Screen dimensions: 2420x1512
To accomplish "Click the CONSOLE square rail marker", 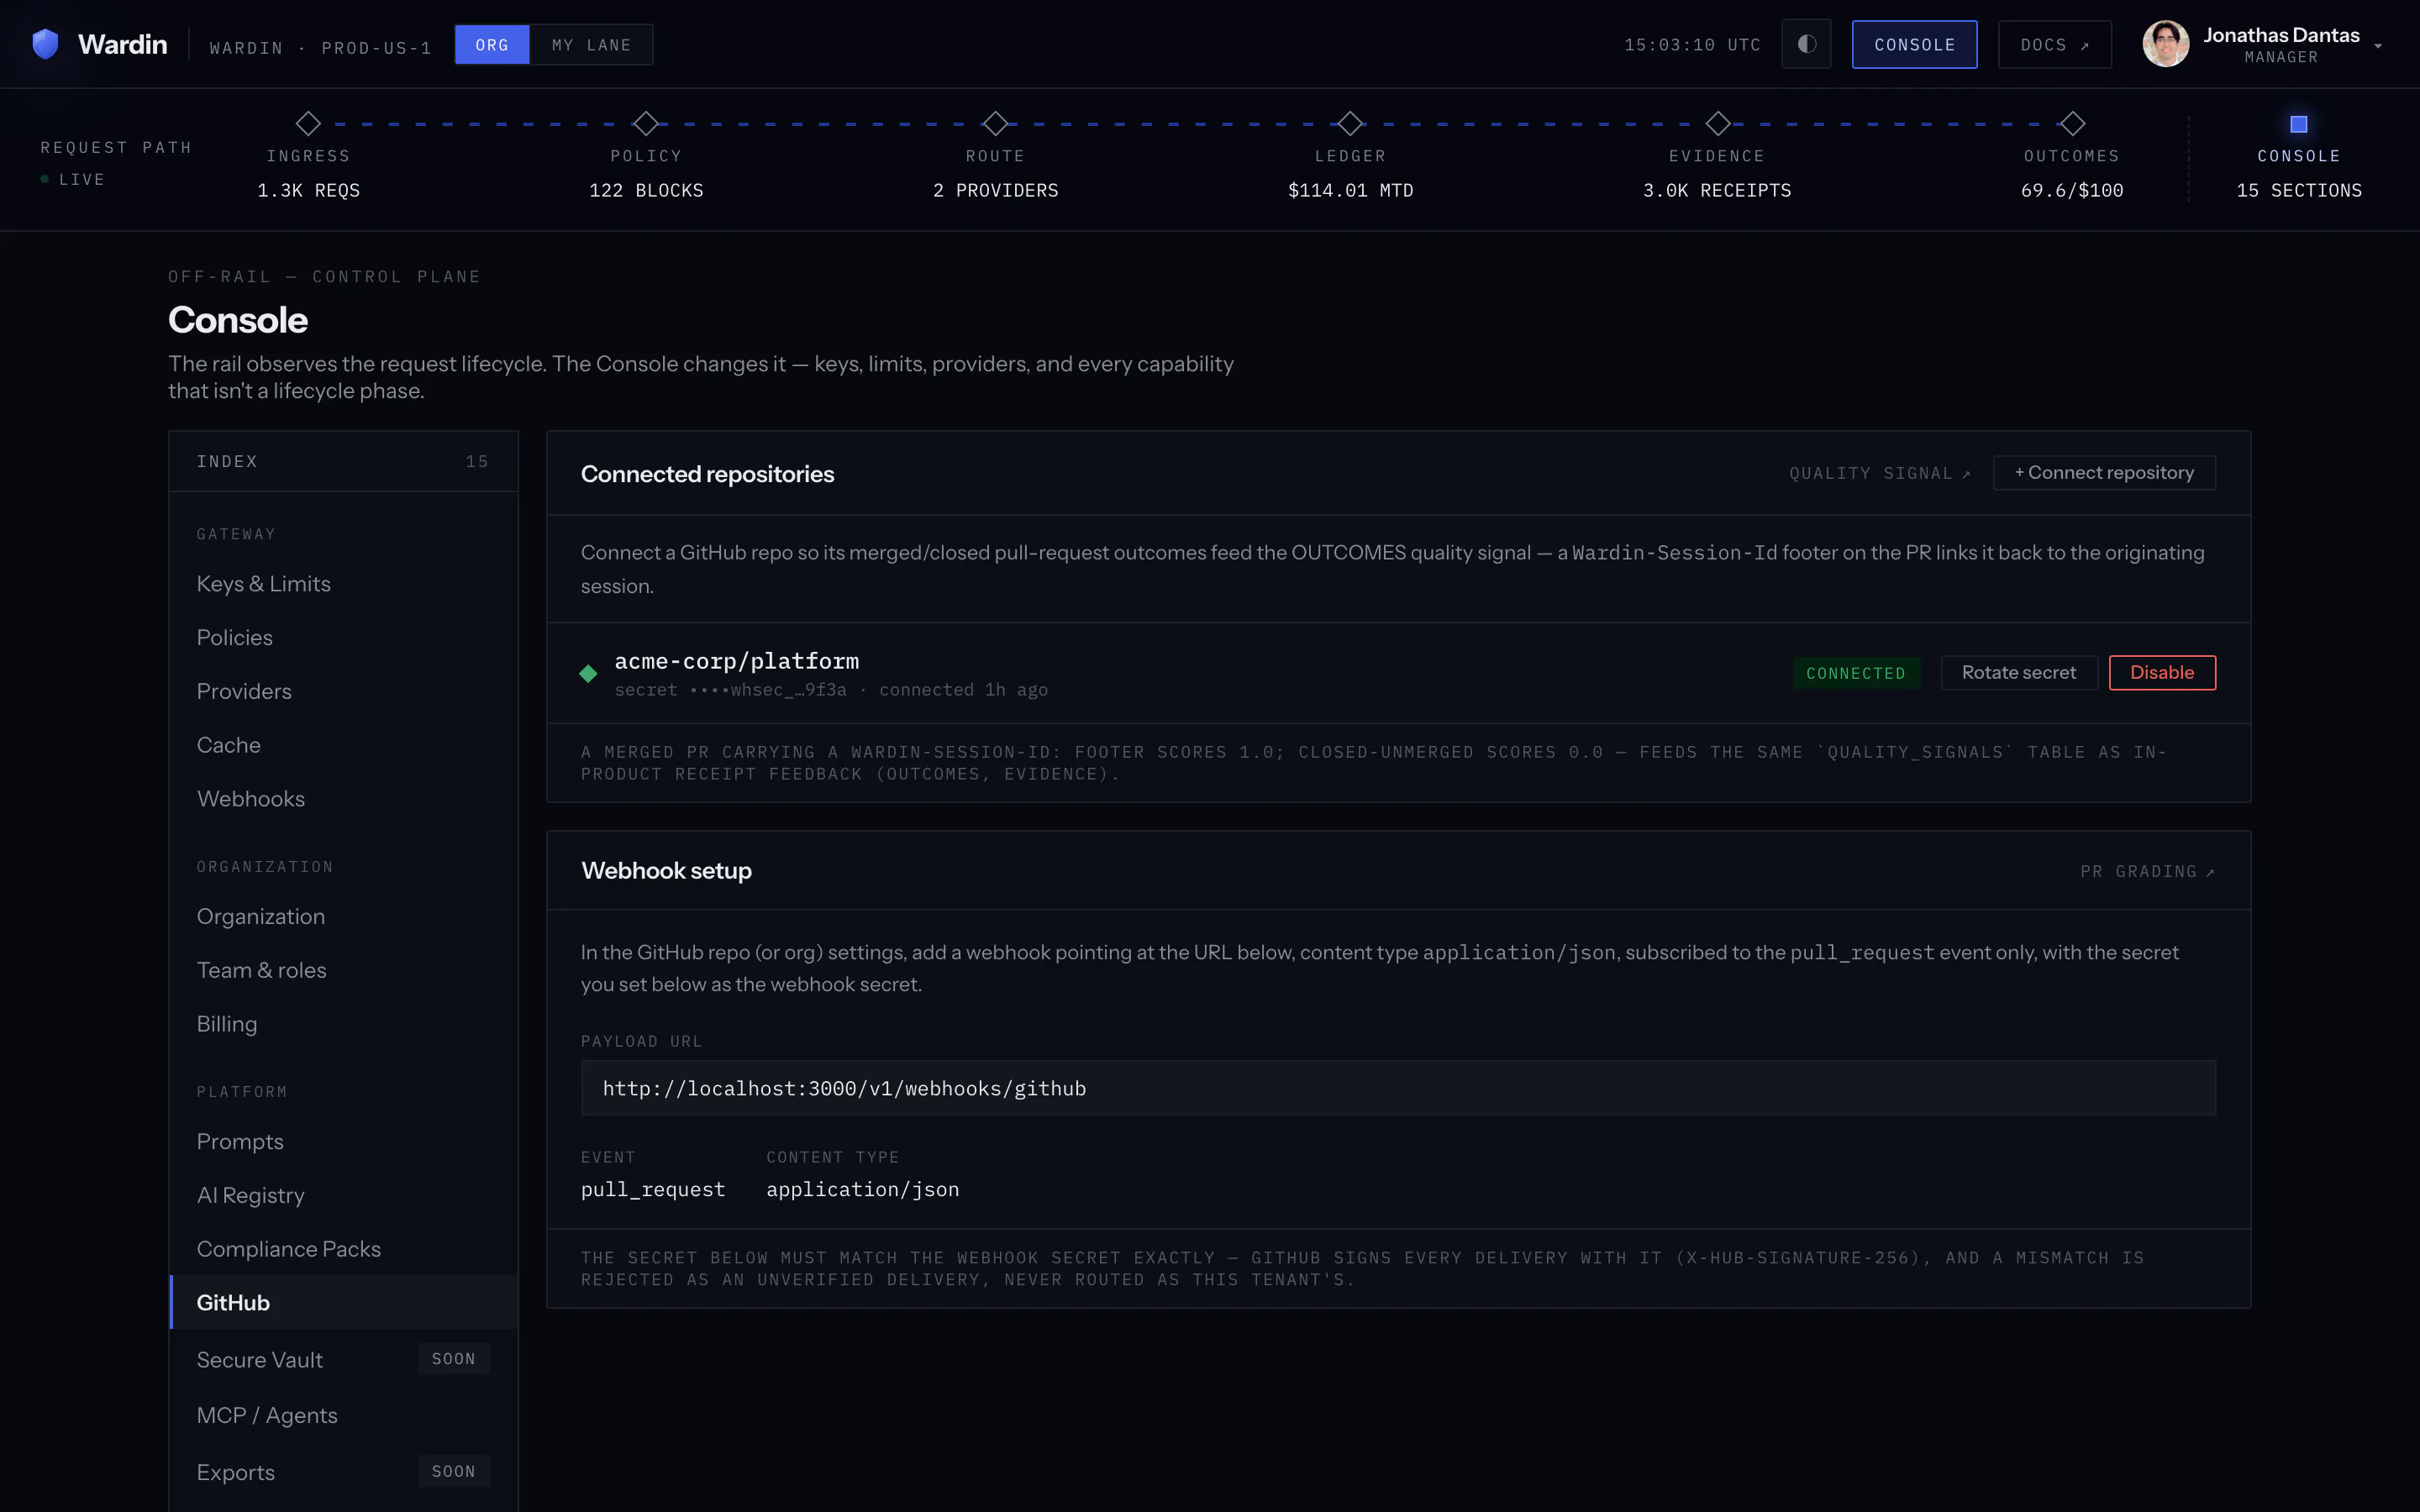I will coord(2299,124).
